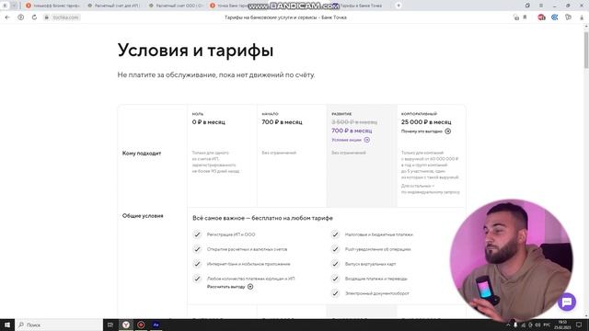Open a new tab with plus button
The width and height of the screenshot is (589, 331).
pos(398,6)
